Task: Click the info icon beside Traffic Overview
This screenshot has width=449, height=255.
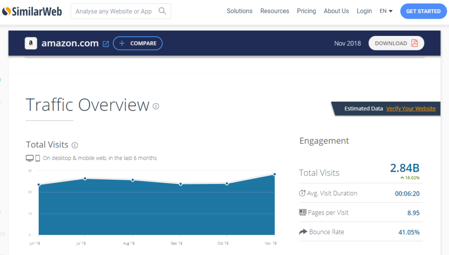Action: pos(156,106)
